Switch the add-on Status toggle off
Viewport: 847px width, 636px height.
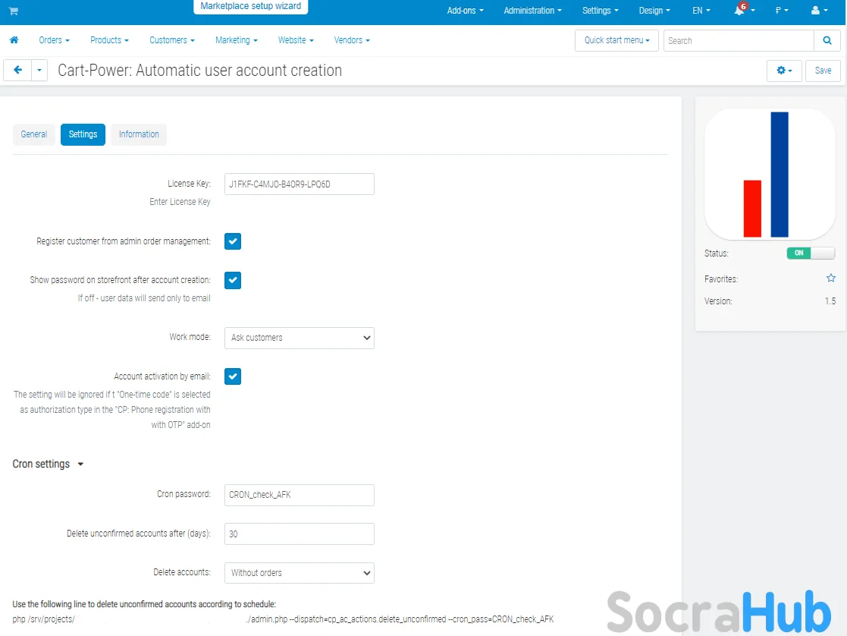coord(811,253)
